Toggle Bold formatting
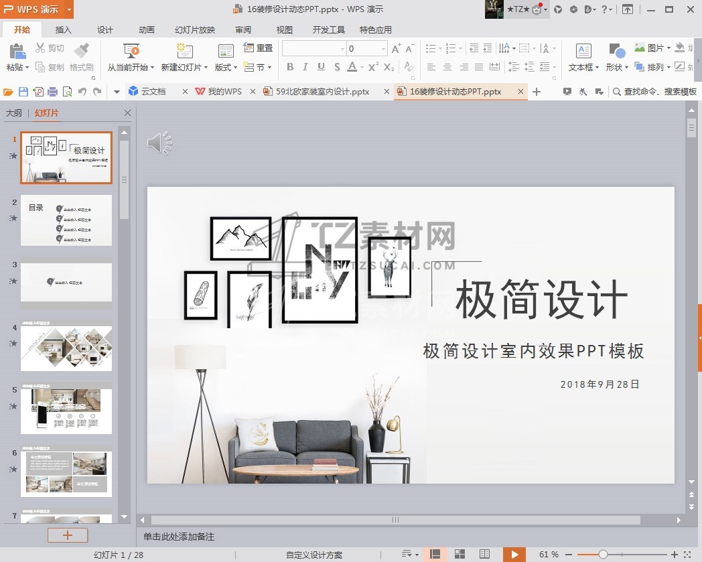702x562 pixels. pyautogui.click(x=290, y=67)
